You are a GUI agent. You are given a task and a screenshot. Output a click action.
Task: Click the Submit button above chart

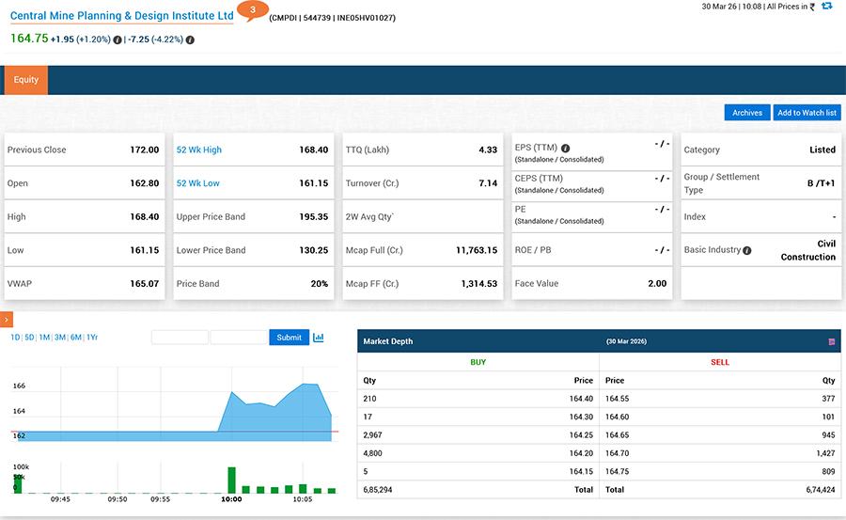point(289,338)
